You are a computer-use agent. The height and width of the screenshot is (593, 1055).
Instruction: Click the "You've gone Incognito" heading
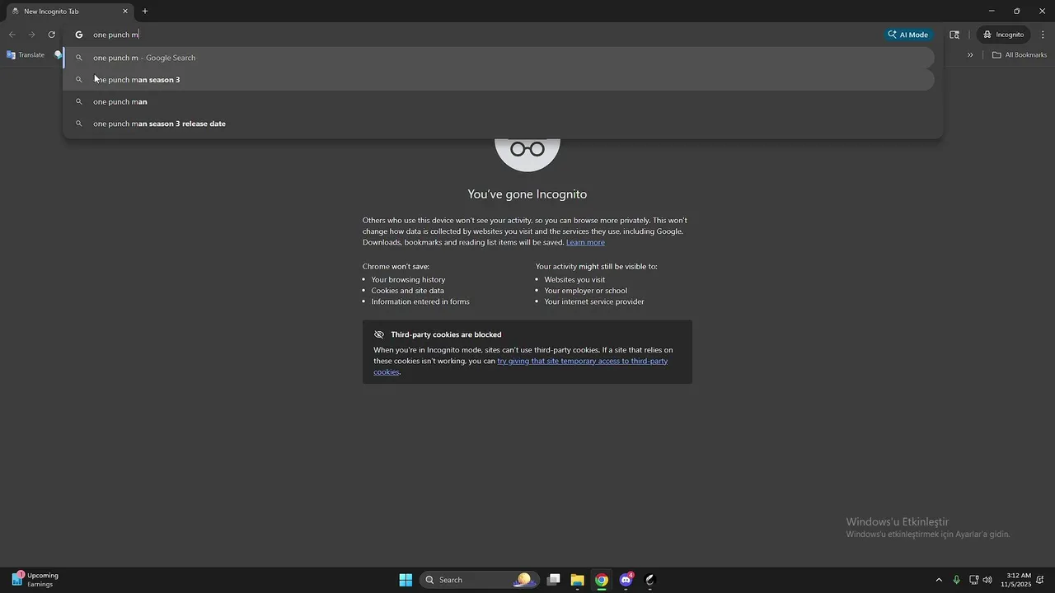click(527, 194)
